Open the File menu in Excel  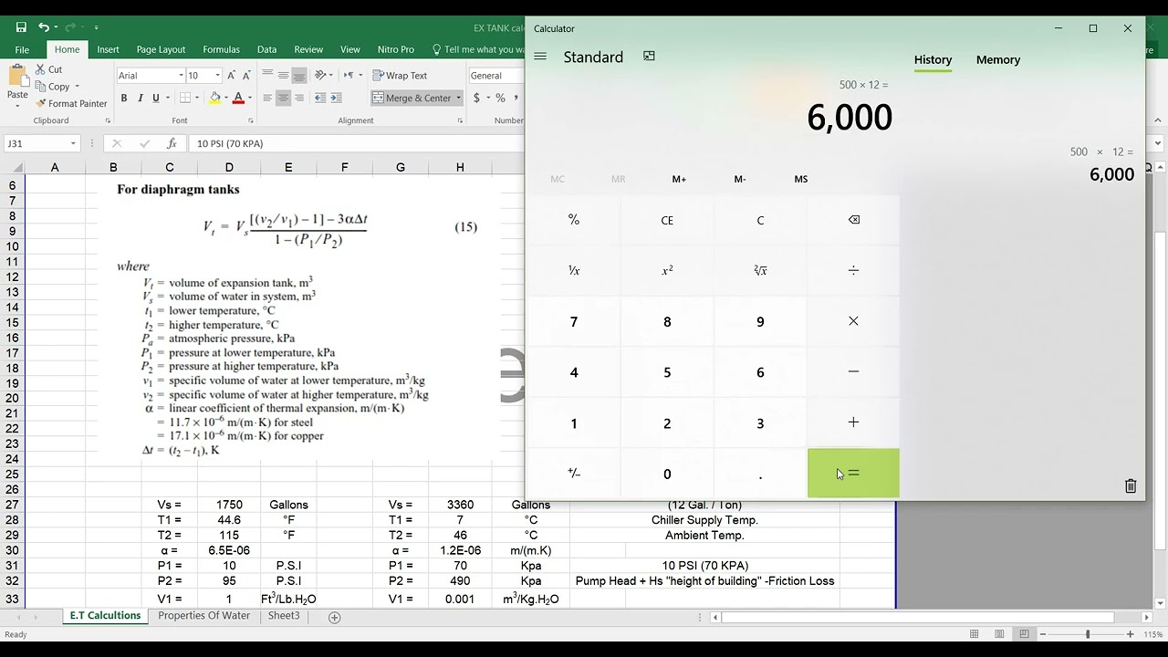[x=22, y=49]
